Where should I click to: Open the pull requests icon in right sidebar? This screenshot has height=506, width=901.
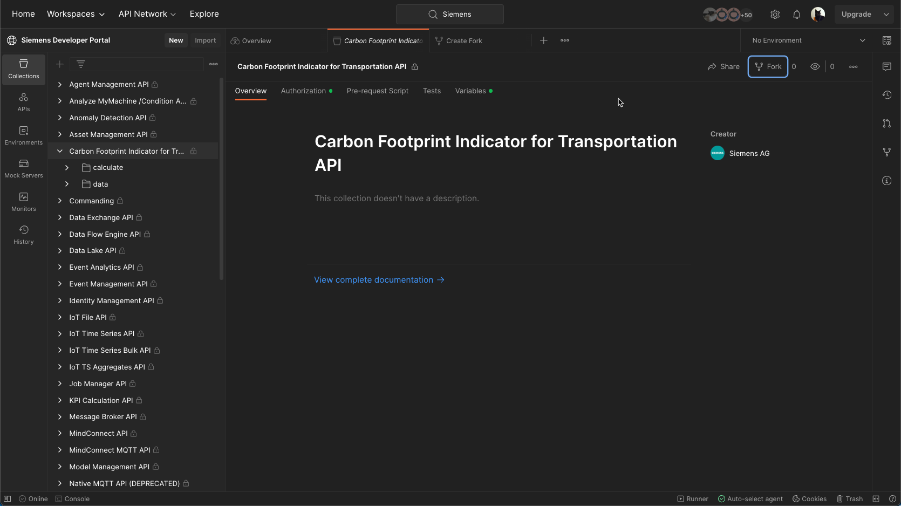point(887,124)
